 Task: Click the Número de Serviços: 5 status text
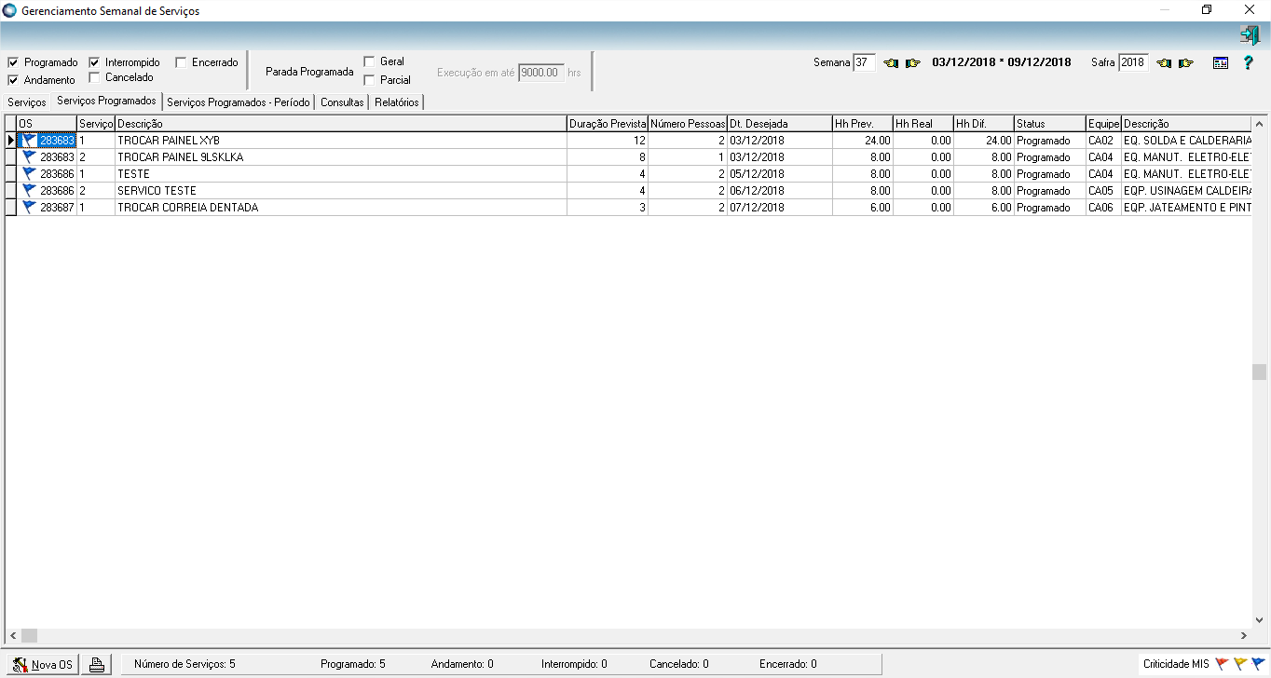click(184, 664)
